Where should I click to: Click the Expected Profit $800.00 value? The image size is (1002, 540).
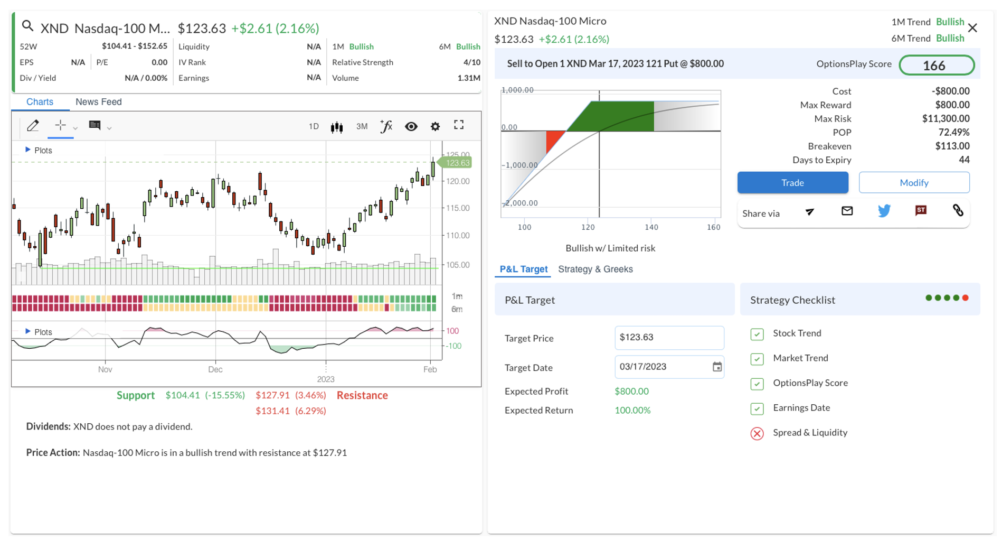pos(631,391)
